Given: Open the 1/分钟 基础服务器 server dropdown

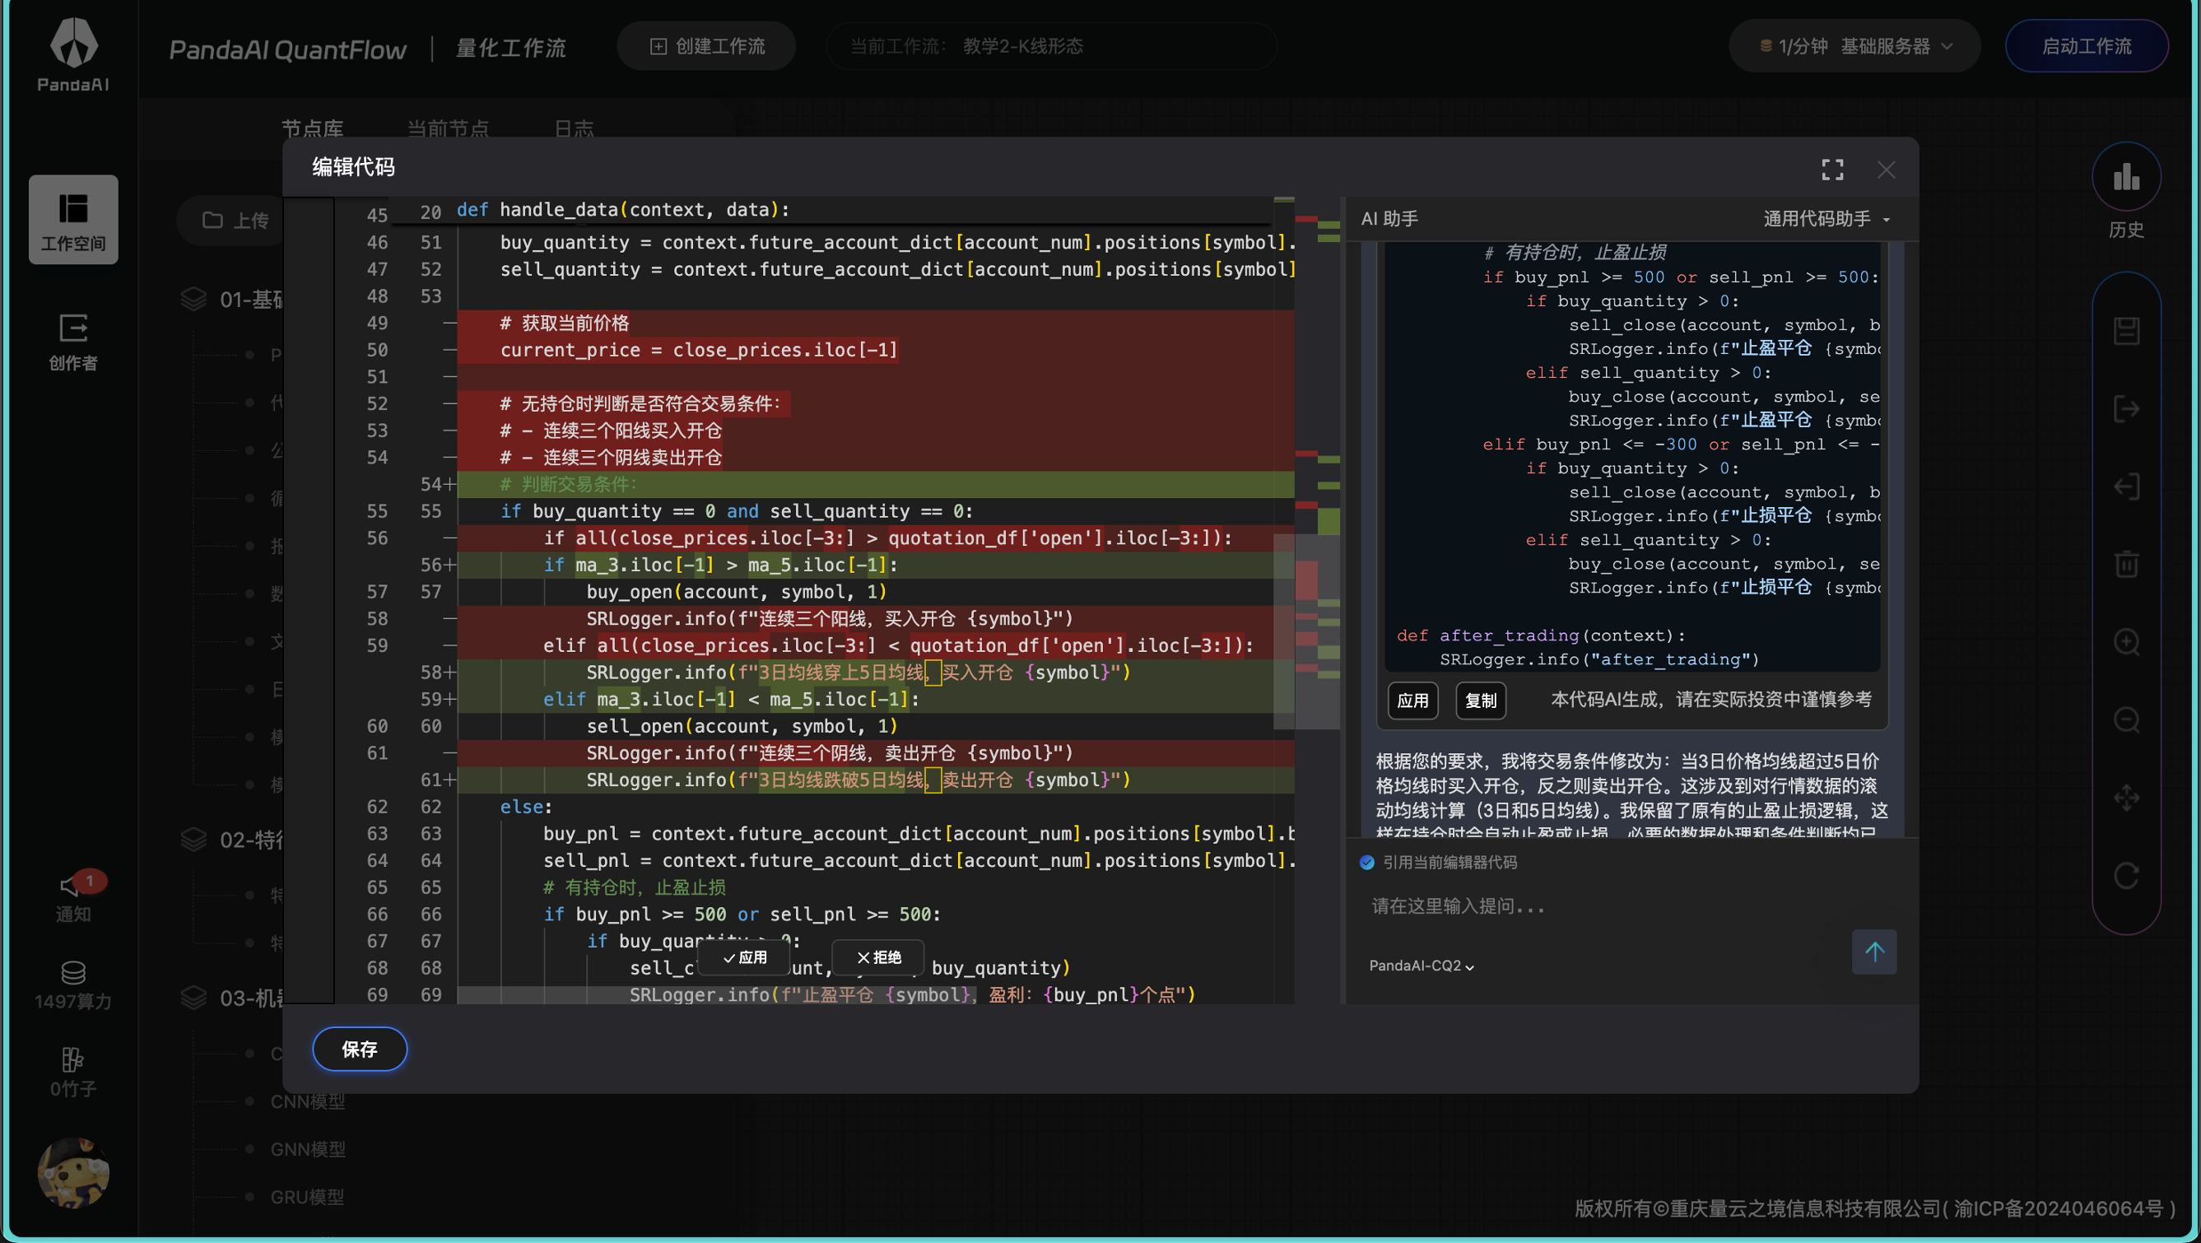Looking at the screenshot, I should click(1855, 46).
